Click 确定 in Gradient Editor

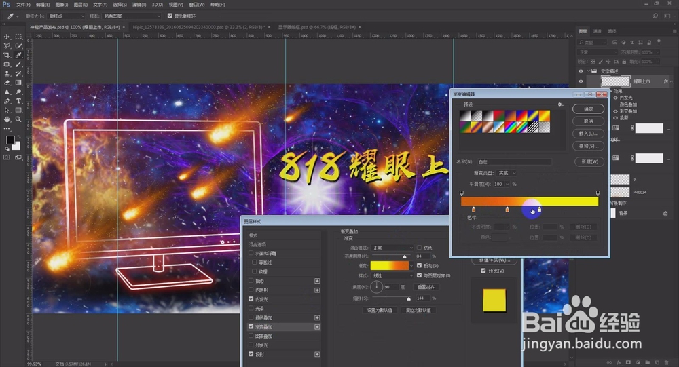(x=588, y=109)
